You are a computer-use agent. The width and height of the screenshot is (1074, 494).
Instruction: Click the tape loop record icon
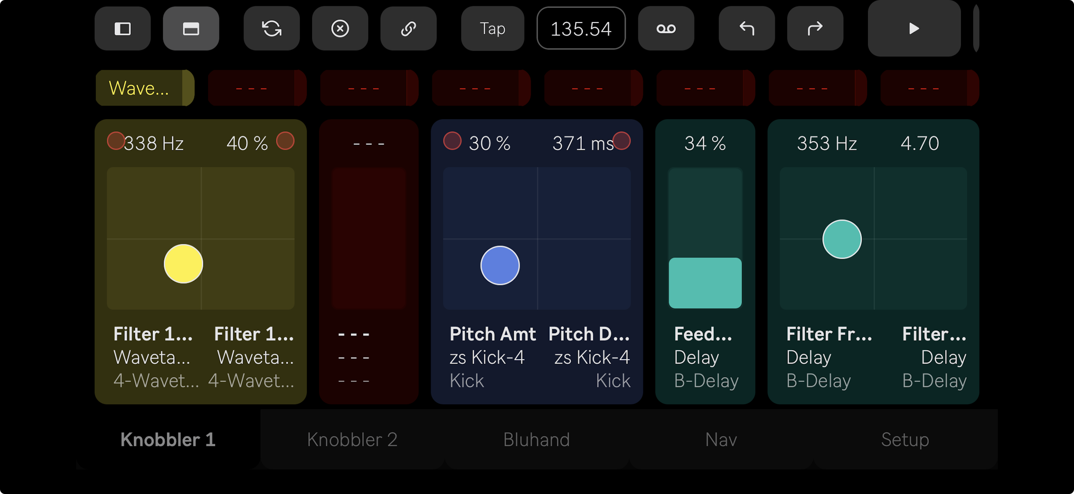pos(665,29)
